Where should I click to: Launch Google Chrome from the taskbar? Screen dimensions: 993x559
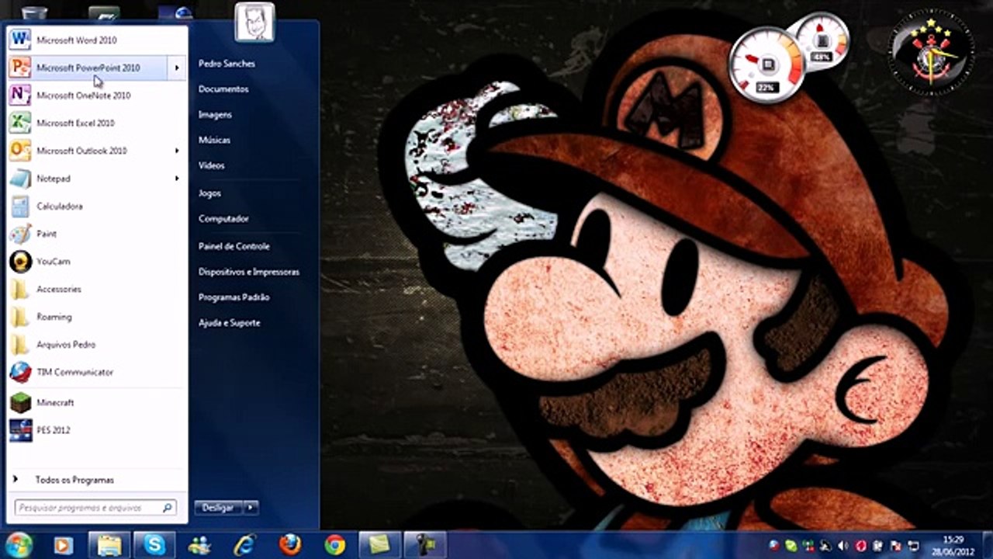[335, 545]
